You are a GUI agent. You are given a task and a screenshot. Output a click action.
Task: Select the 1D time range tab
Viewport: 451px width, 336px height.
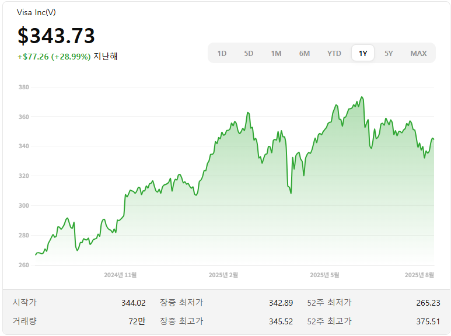(x=222, y=54)
